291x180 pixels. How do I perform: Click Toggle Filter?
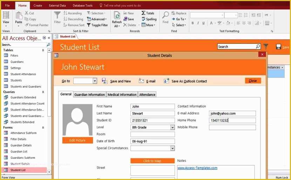(97, 25)
